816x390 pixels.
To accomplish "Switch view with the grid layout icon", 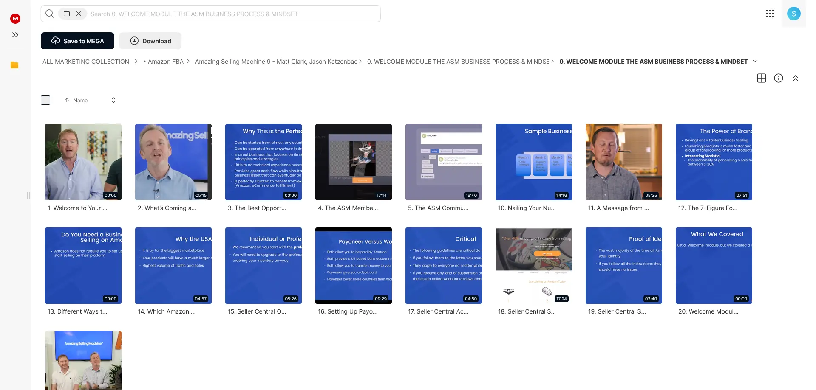I will pyautogui.click(x=762, y=78).
